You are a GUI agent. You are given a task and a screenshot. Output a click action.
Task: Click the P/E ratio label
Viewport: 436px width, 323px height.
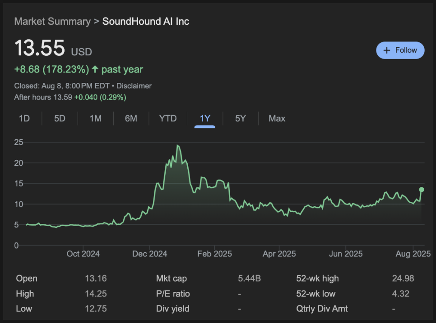tap(173, 294)
